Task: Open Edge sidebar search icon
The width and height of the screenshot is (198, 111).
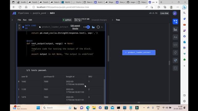Action: 184,13
